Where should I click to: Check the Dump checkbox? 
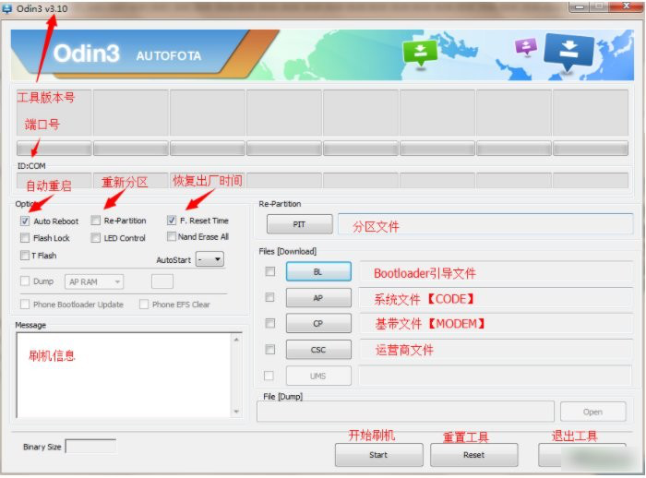(x=25, y=281)
